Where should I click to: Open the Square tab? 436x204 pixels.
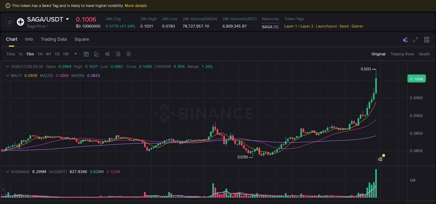82,39
